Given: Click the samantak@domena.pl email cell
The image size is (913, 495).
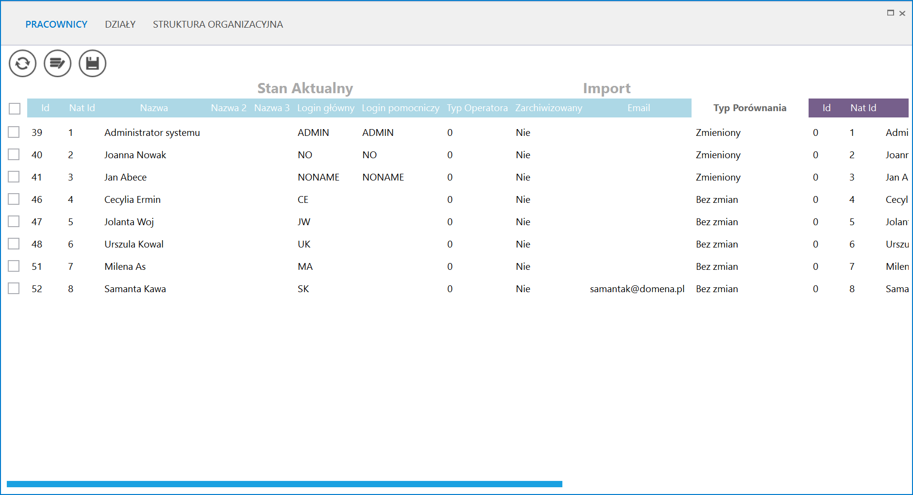Looking at the screenshot, I should (x=637, y=289).
